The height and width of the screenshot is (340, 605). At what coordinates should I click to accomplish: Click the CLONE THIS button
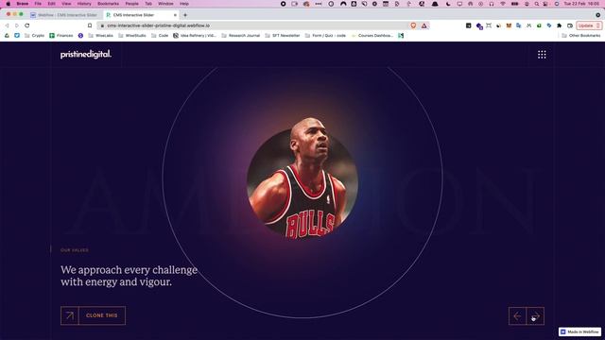[x=102, y=315]
